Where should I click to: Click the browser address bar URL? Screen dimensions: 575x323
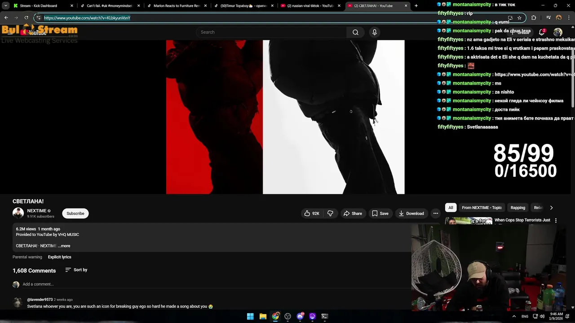tap(87, 18)
